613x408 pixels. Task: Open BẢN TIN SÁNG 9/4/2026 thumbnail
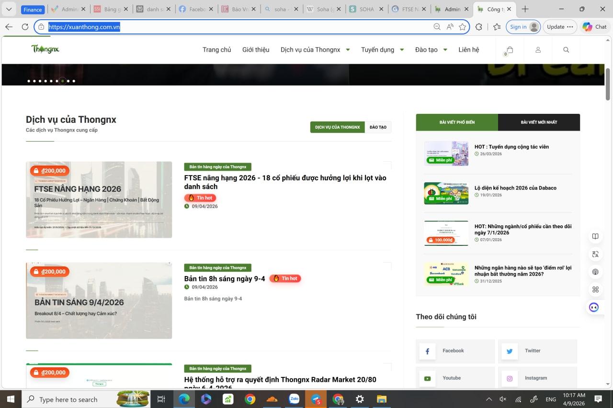point(99,300)
